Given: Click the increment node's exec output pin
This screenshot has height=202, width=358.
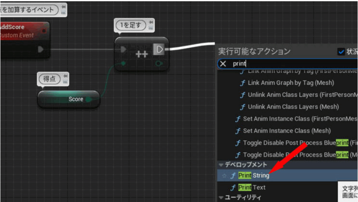Looking at the screenshot, I should click(159, 49).
